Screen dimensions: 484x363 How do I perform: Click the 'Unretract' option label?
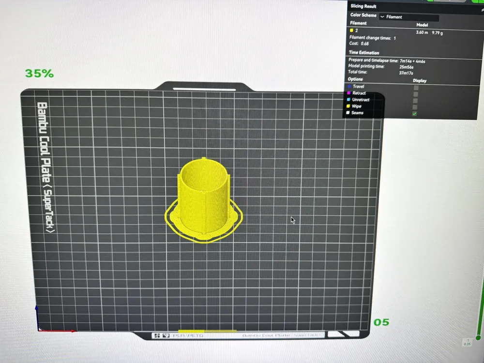(x=361, y=100)
